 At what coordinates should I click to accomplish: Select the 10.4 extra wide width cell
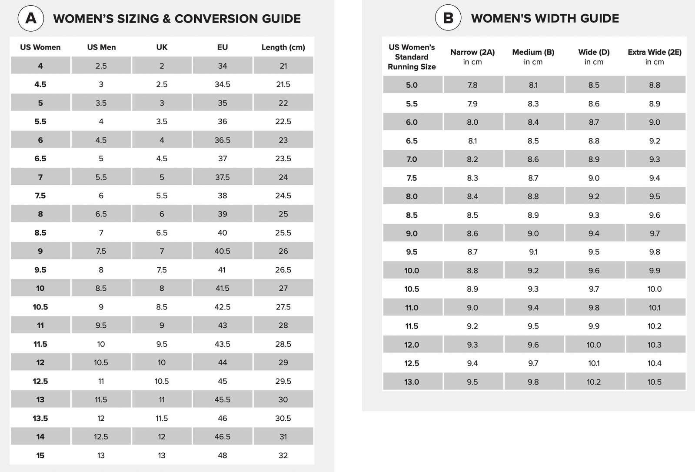click(654, 363)
